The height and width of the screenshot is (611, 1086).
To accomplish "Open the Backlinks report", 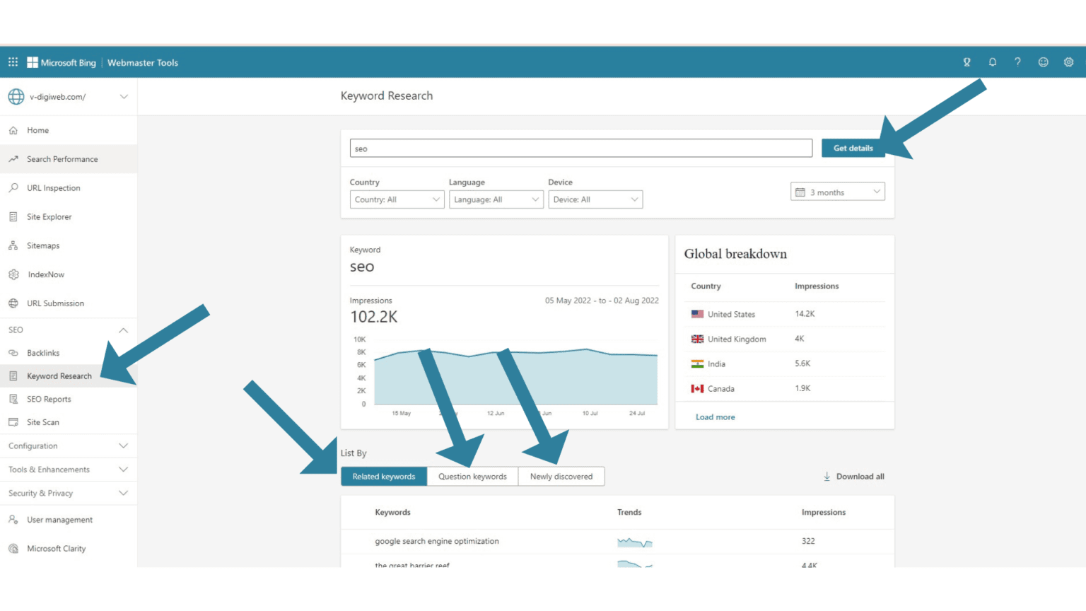I will tap(44, 352).
